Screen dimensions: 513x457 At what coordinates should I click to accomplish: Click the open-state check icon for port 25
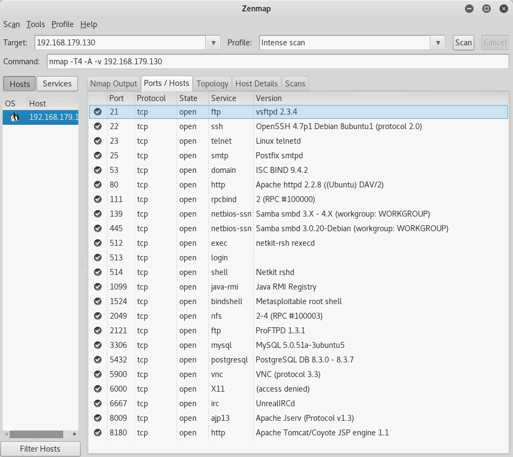(98, 156)
